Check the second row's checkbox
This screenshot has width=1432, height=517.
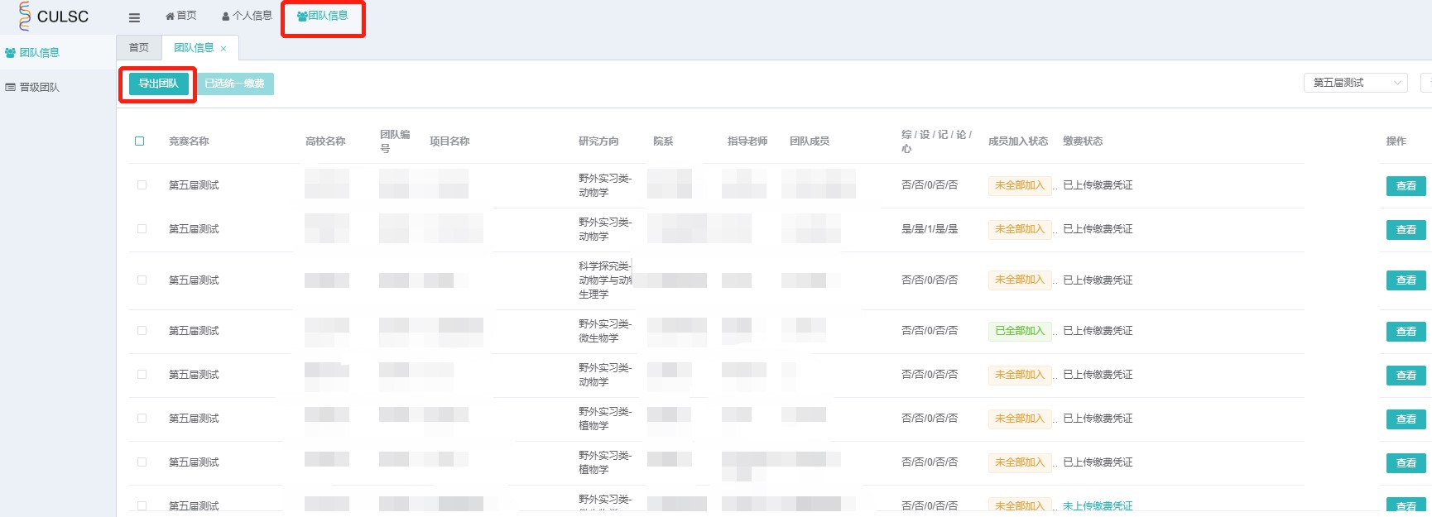pyautogui.click(x=142, y=229)
